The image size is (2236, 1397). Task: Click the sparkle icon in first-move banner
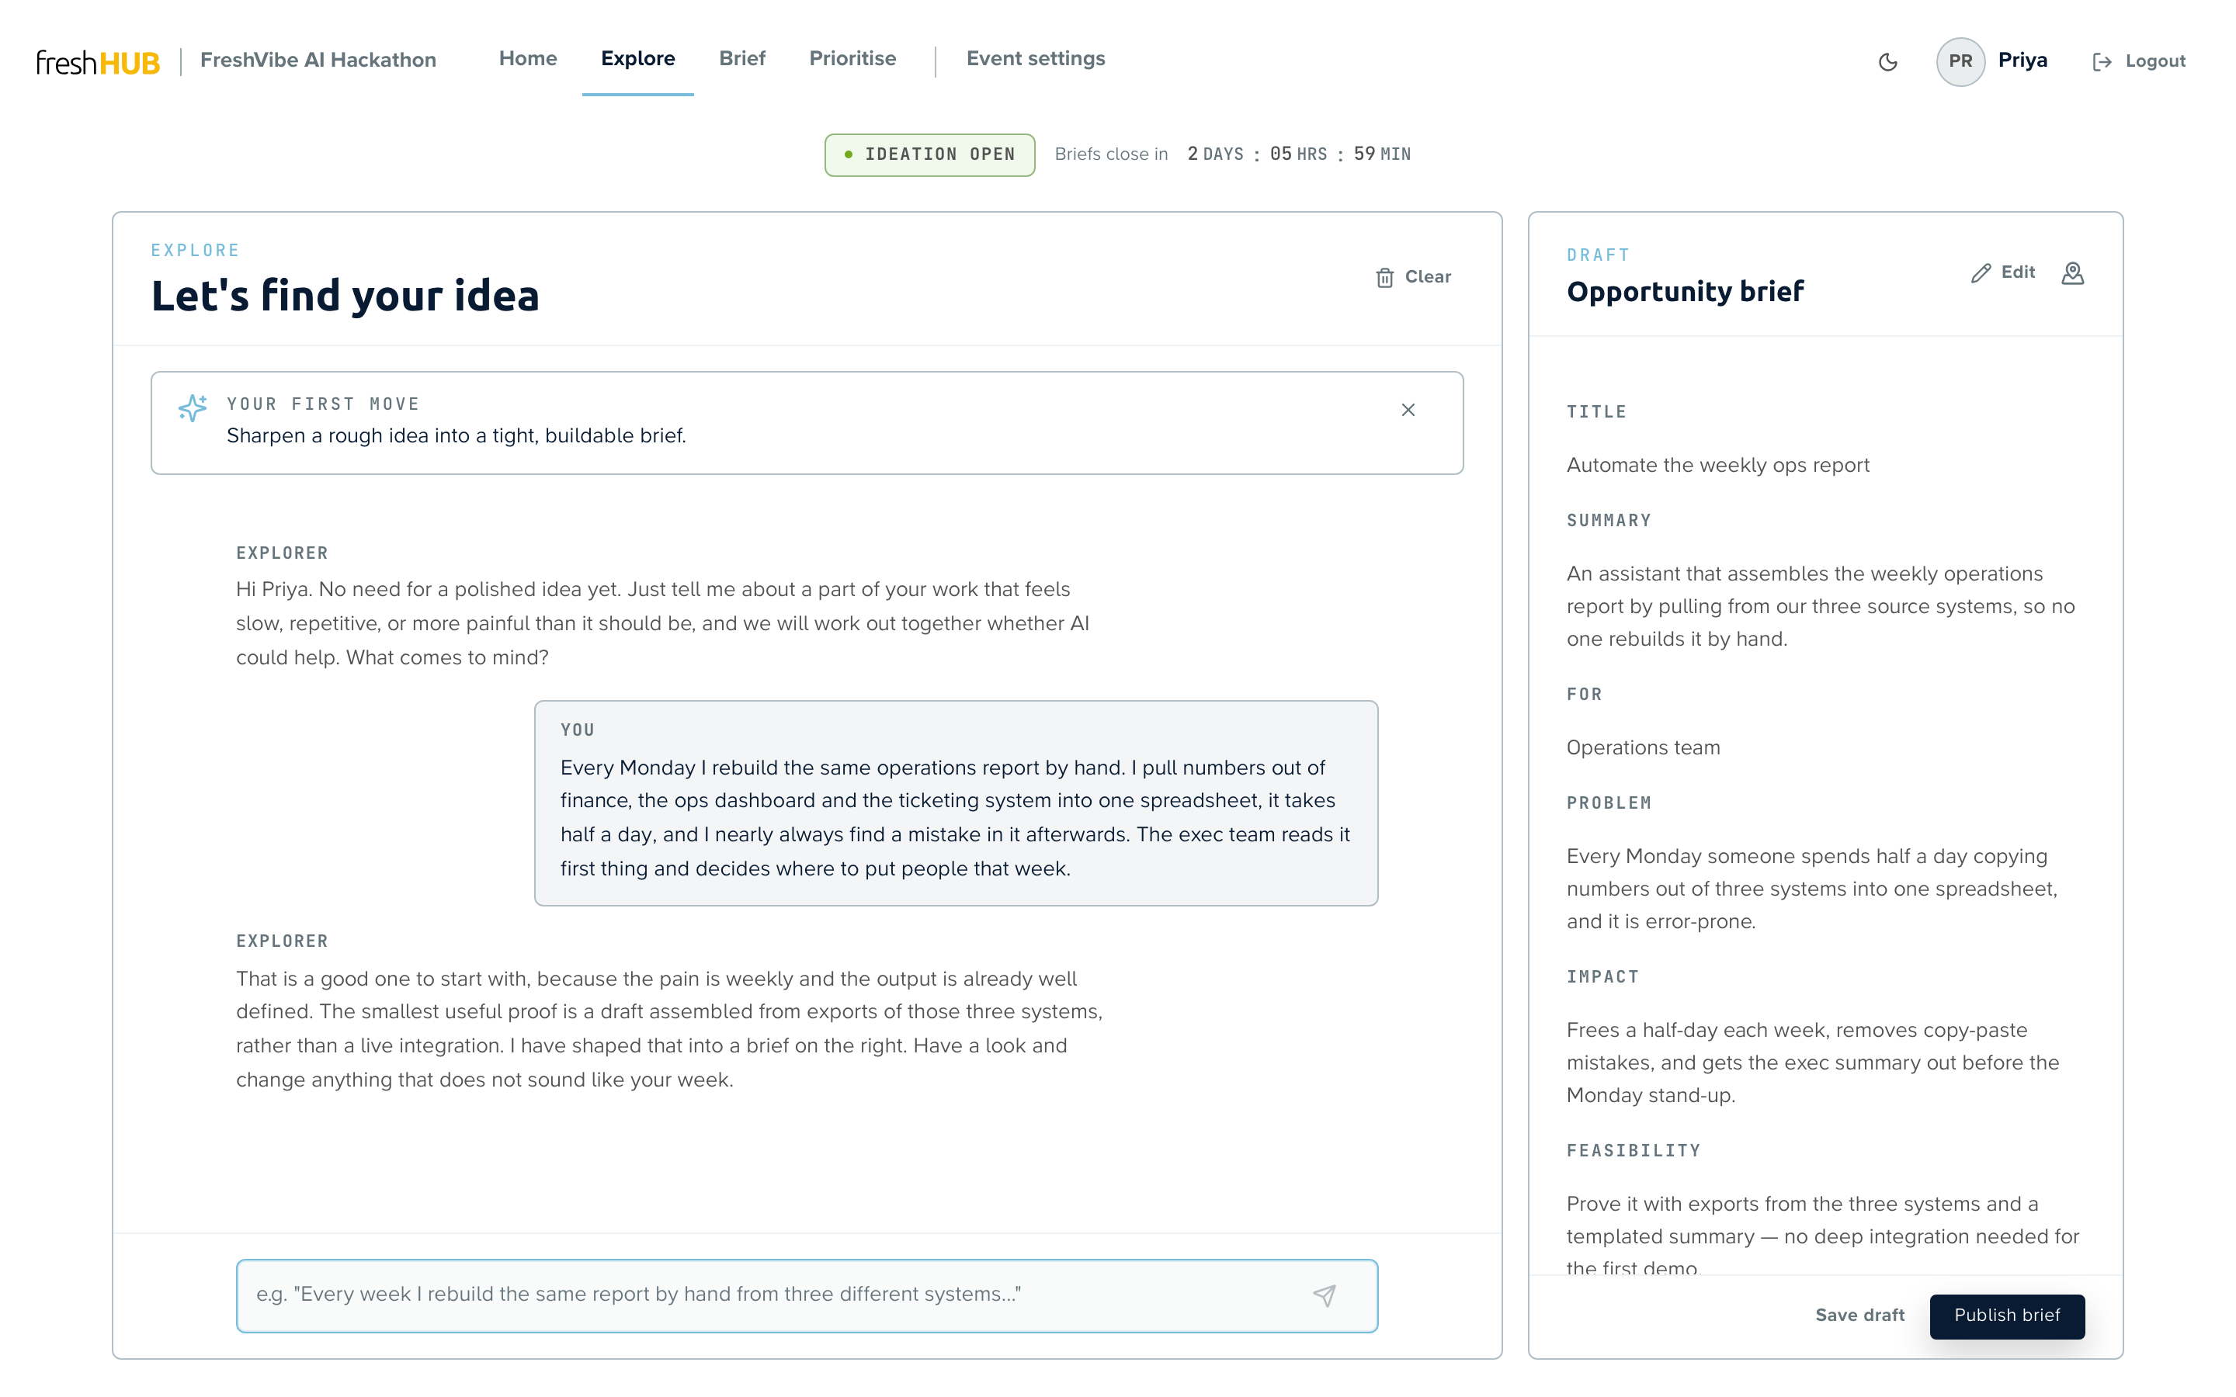click(x=193, y=407)
